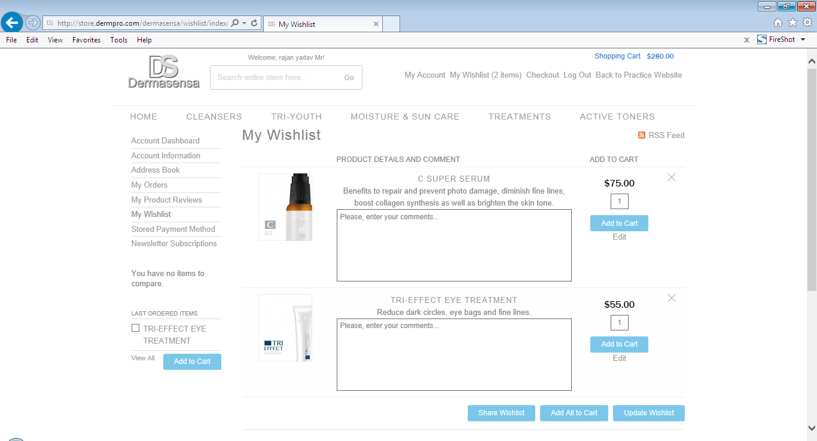
Task: Open the Edit menu
Action: point(32,40)
